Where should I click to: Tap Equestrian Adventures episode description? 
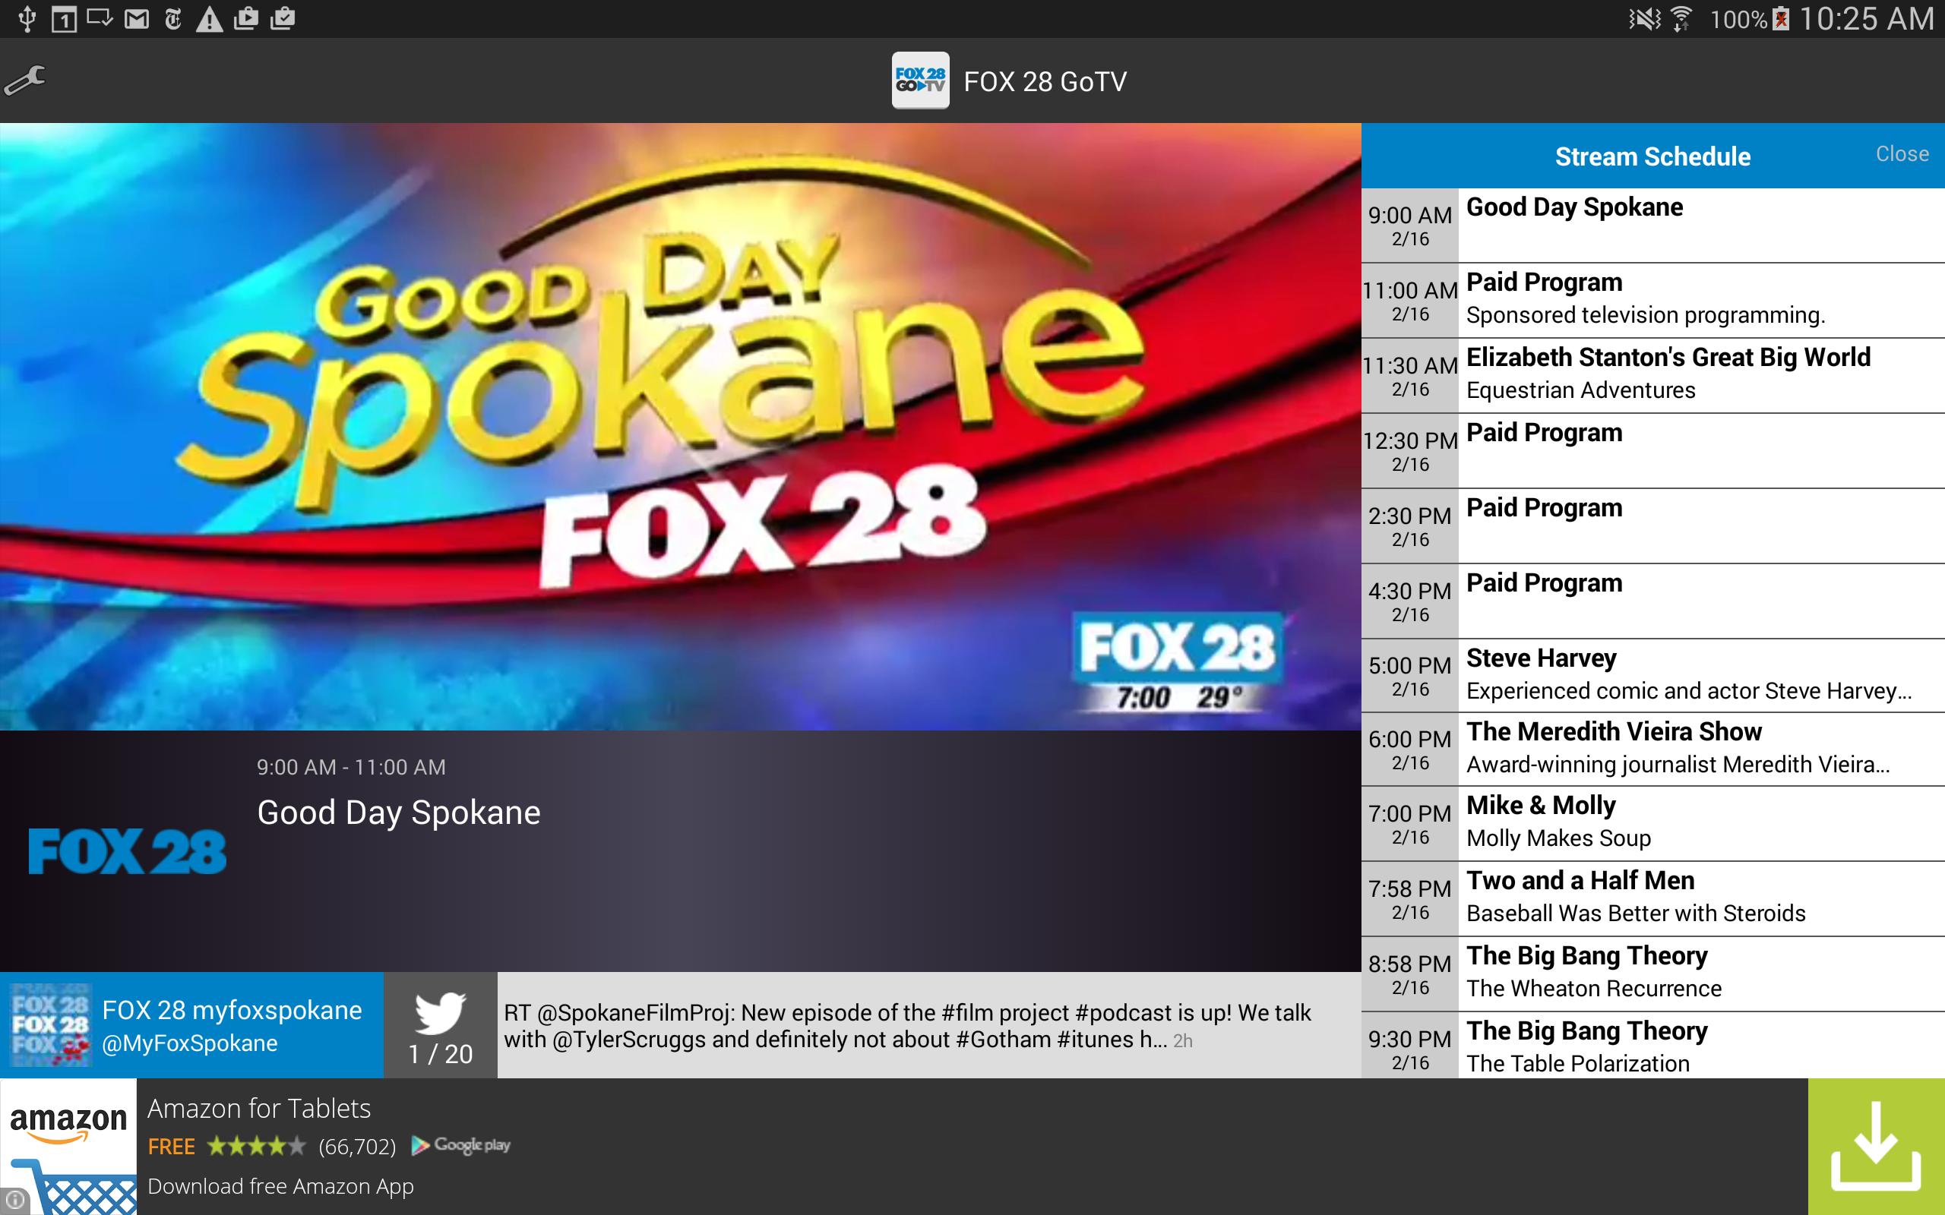[1580, 390]
